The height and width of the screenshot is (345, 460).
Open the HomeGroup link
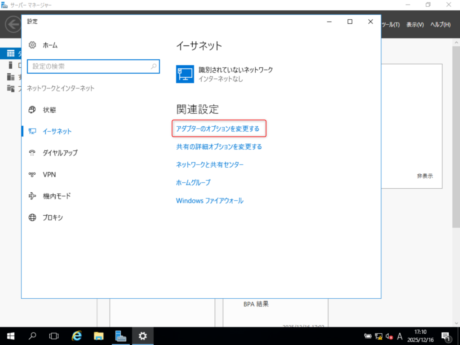point(193,182)
